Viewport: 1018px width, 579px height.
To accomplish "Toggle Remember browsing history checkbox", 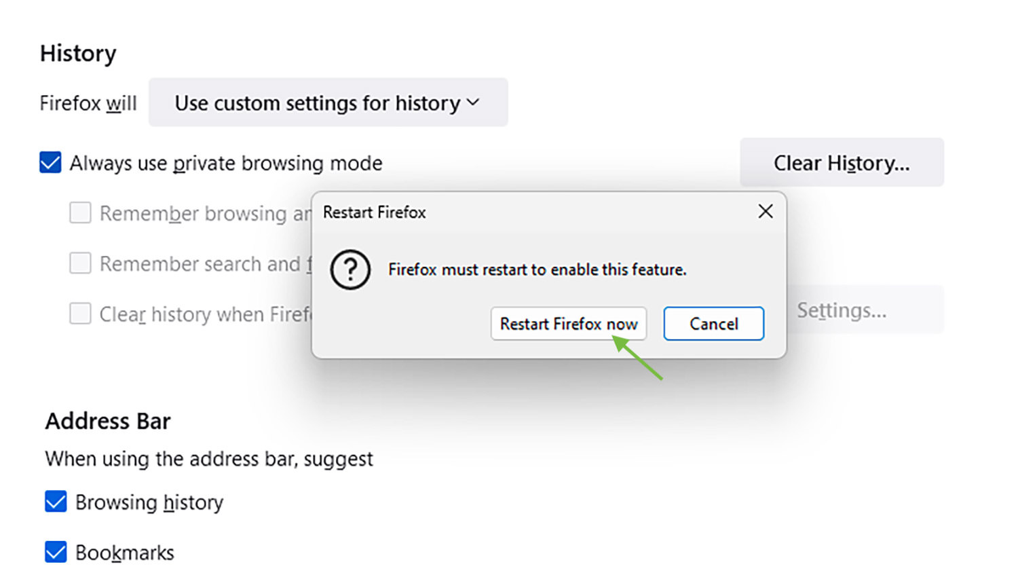I will (80, 213).
